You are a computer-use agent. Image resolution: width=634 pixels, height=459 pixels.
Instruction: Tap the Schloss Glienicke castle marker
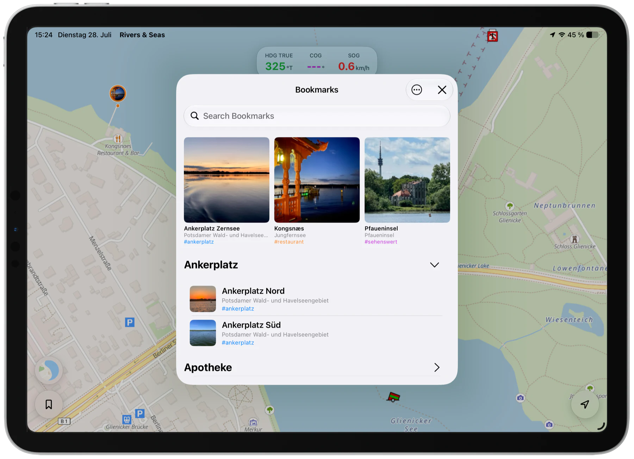click(574, 239)
